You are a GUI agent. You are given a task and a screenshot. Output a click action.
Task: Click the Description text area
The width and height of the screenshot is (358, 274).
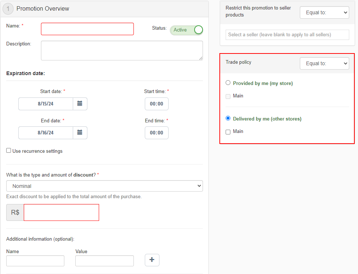(x=121, y=50)
